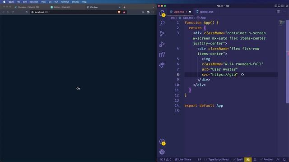The image size is (289, 162).
Task: Click the App symbol breadcrumb
Action: tap(201, 18)
